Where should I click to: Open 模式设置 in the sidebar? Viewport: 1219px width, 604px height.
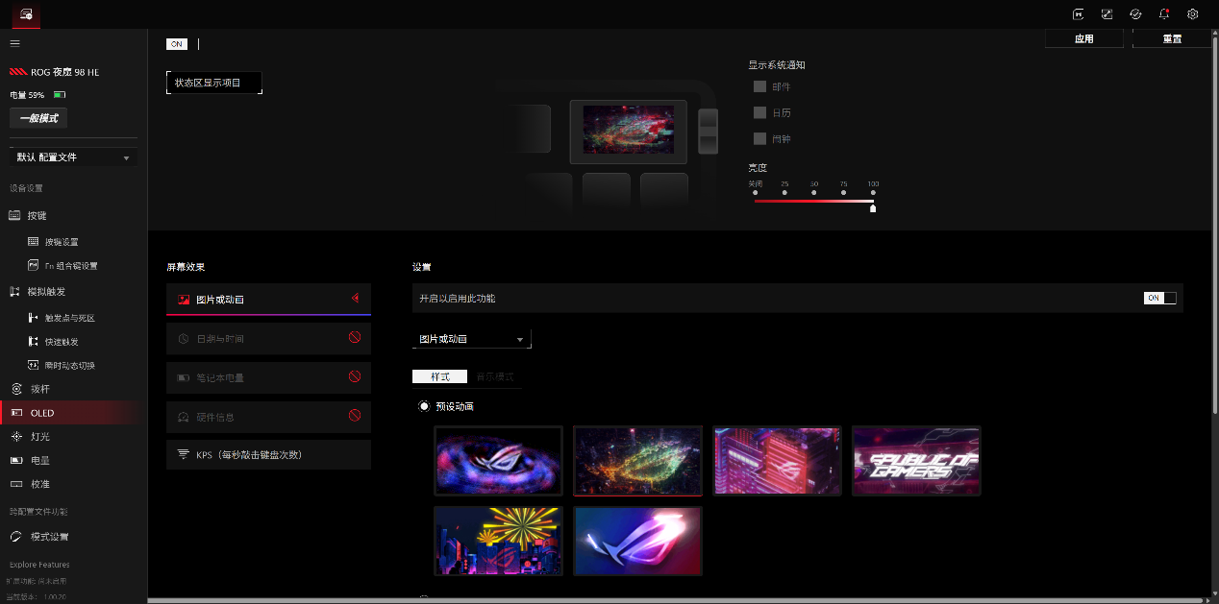click(x=49, y=537)
